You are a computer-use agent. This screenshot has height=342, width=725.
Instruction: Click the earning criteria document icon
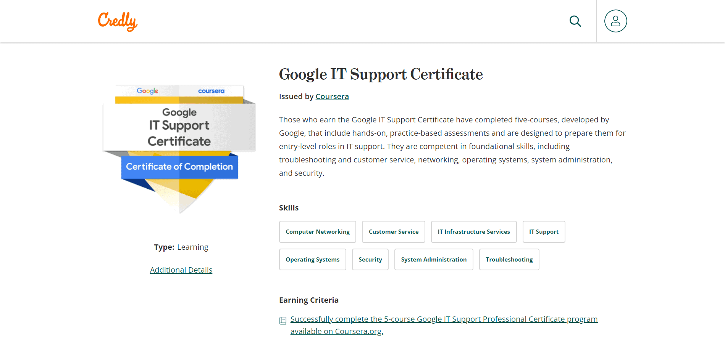(x=283, y=320)
